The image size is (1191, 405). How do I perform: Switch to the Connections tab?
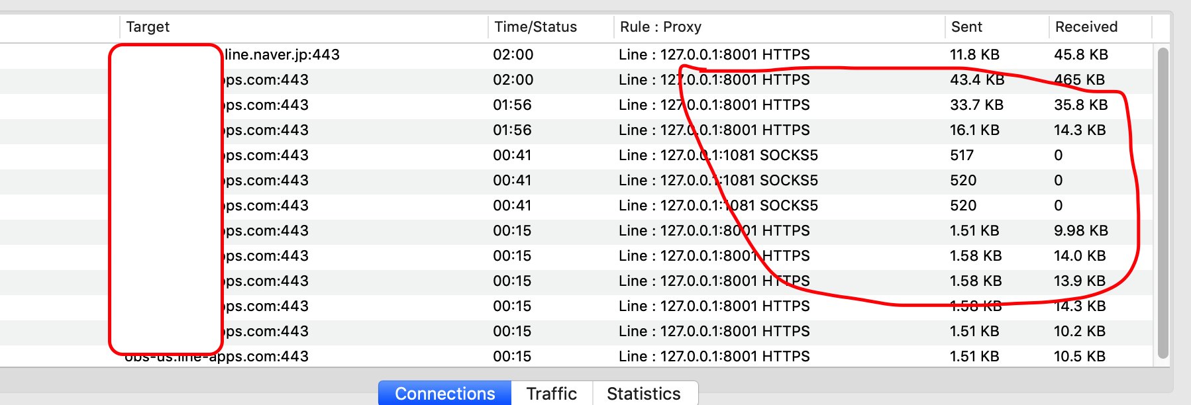click(x=445, y=393)
